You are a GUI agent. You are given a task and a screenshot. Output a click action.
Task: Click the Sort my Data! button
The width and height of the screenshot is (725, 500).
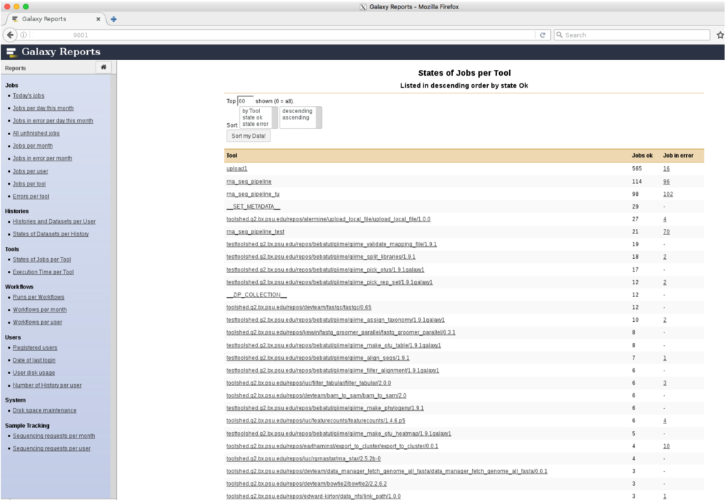pyautogui.click(x=249, y=136)
